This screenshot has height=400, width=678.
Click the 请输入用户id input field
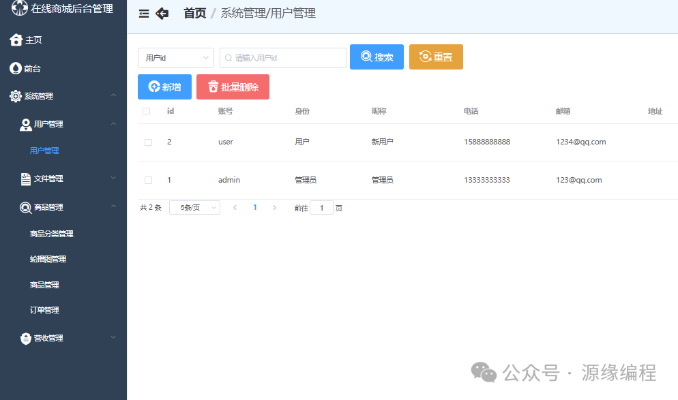coord(282,58)
